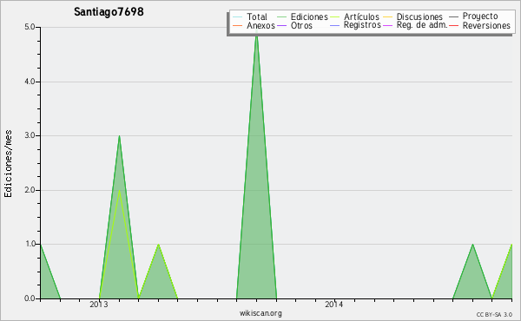This screenshot has height=321, width=521.
Task: Select the Otros legend entry
Action: (294, 25)
